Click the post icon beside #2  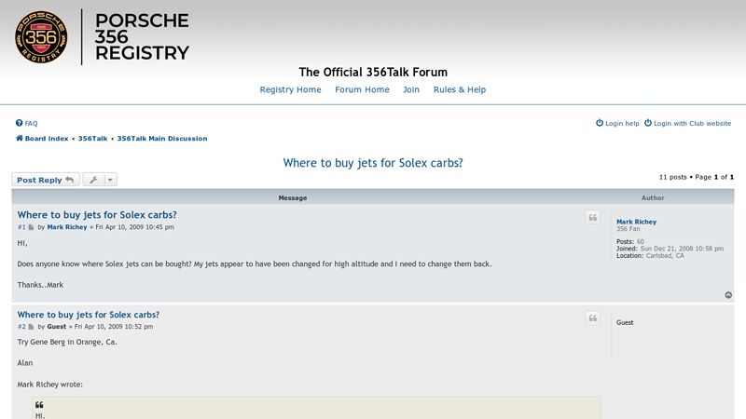point(32,327)
